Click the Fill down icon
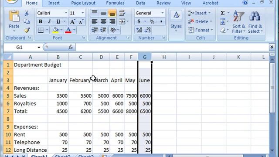Viewport: 279px width, 157px height. tap(223, 22)
